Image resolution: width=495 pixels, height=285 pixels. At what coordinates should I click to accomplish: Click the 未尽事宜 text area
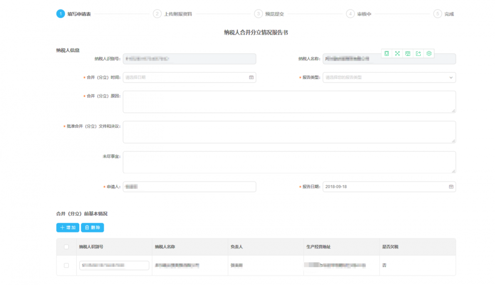(289, 162)
